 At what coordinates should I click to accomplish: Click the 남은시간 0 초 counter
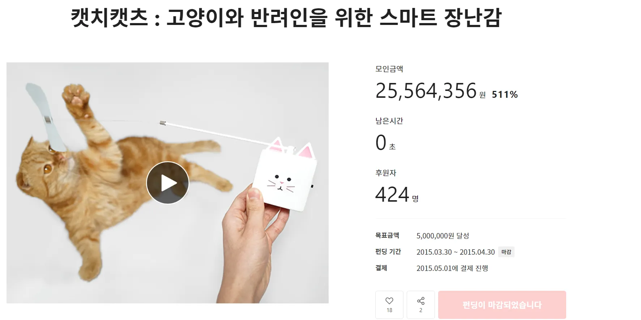pos(385,143)
